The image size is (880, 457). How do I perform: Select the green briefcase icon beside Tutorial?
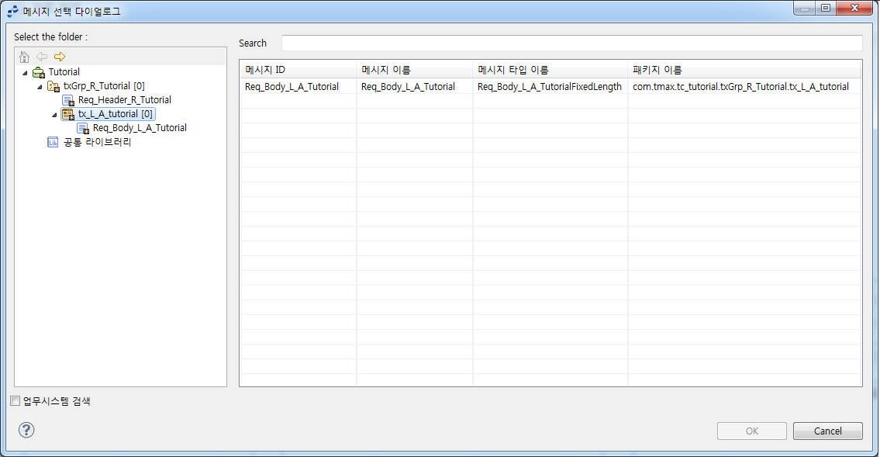click(x=37, y=71)
